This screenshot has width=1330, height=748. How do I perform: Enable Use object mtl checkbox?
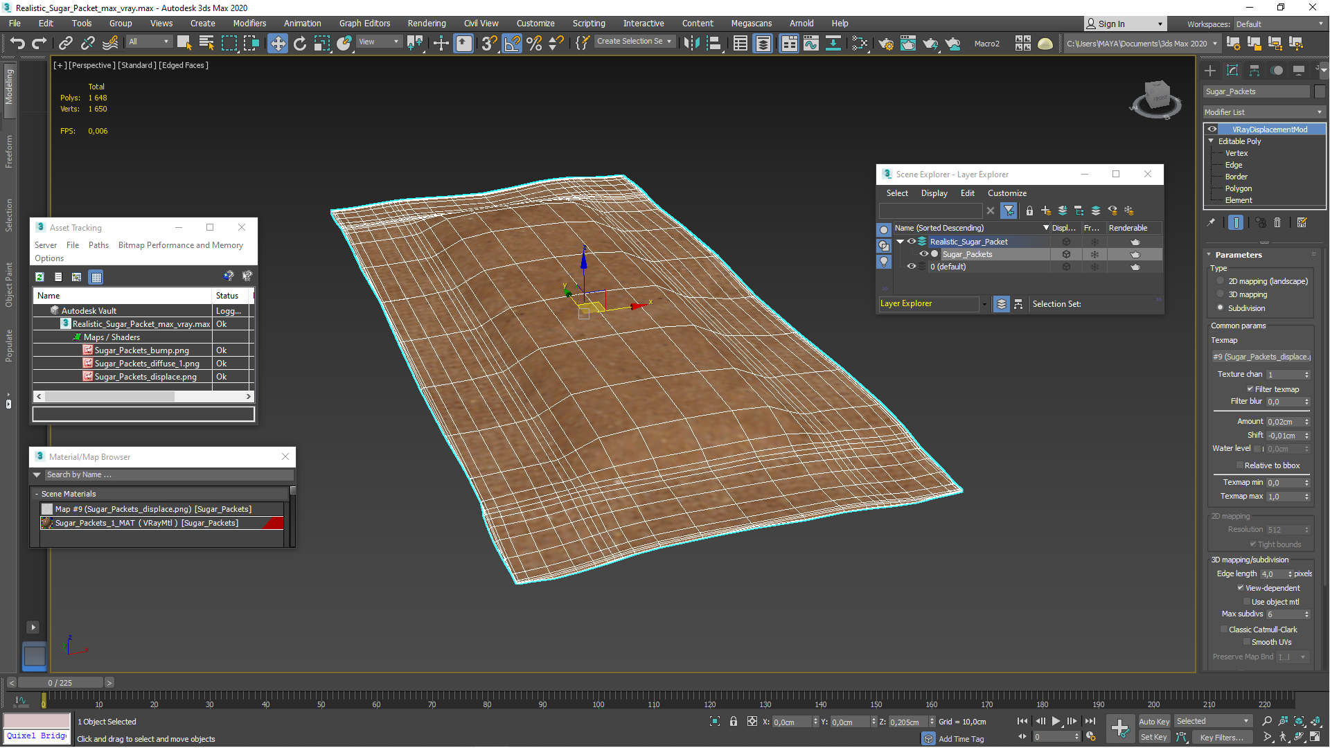(1247, 602)
